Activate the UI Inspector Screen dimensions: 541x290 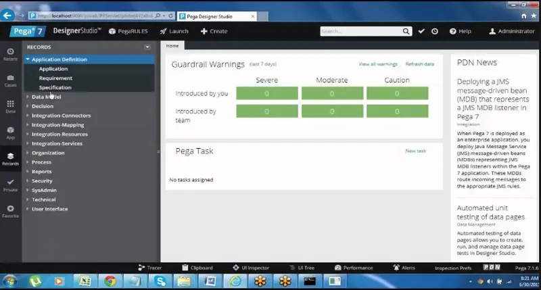(x=251, y=268)
